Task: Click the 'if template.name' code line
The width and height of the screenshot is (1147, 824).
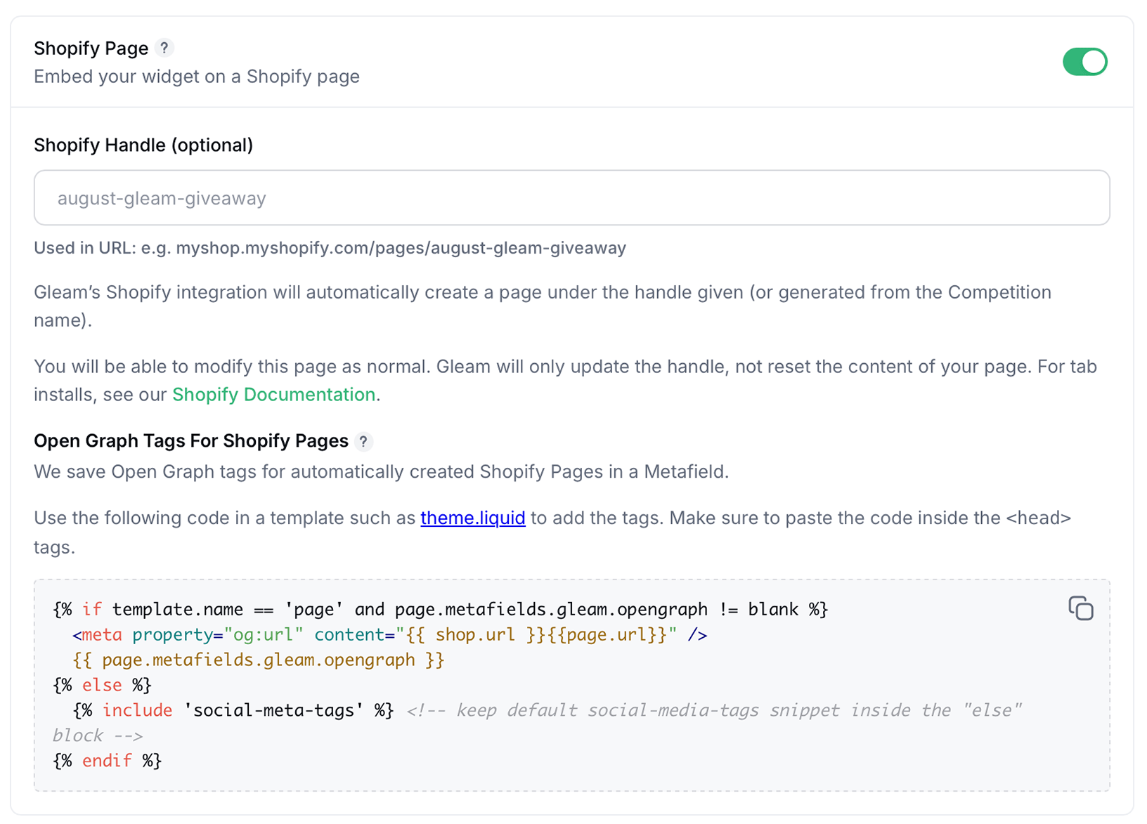Action: 440,610
